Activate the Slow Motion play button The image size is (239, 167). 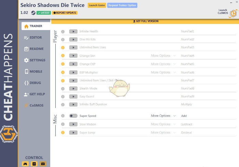(73, 124)
